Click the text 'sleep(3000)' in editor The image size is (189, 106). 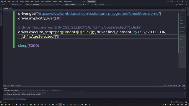pos(28,46)
